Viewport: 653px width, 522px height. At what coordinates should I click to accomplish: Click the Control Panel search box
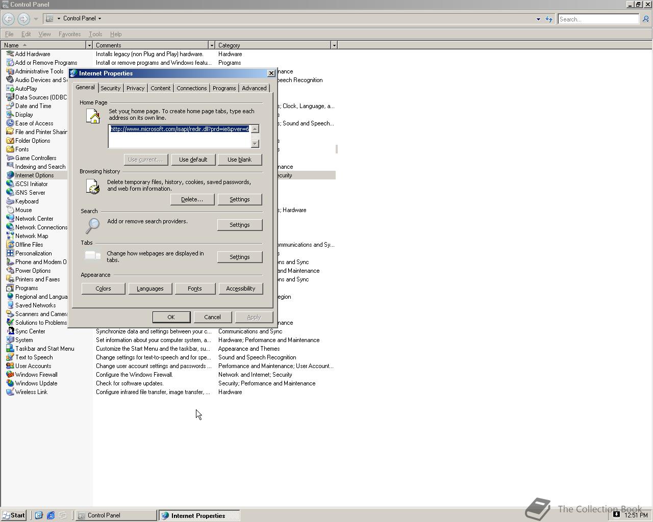[598, 19]
